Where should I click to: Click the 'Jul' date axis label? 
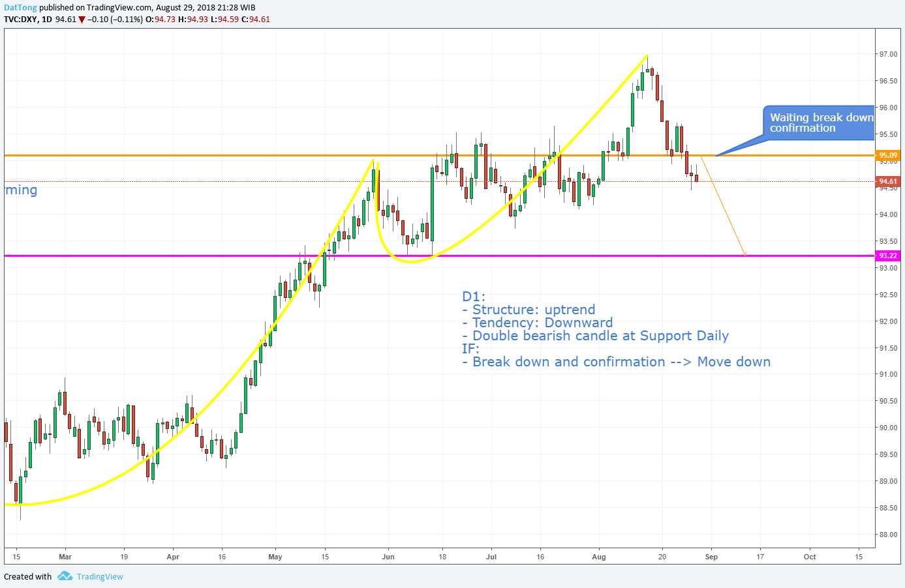[x=491, y=557]
